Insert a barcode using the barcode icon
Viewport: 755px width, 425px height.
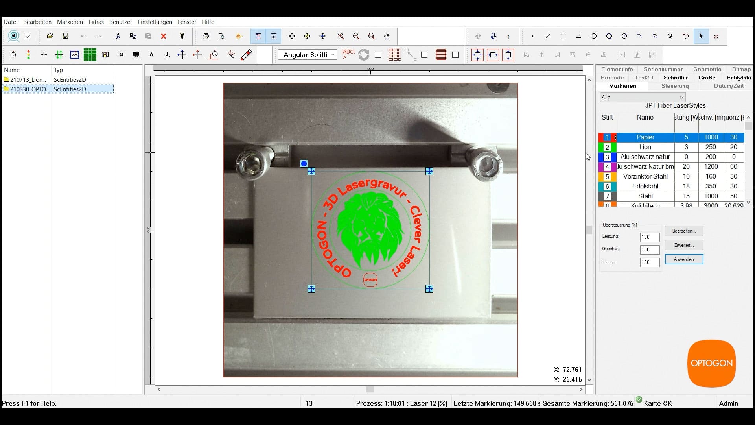(136, 55)
